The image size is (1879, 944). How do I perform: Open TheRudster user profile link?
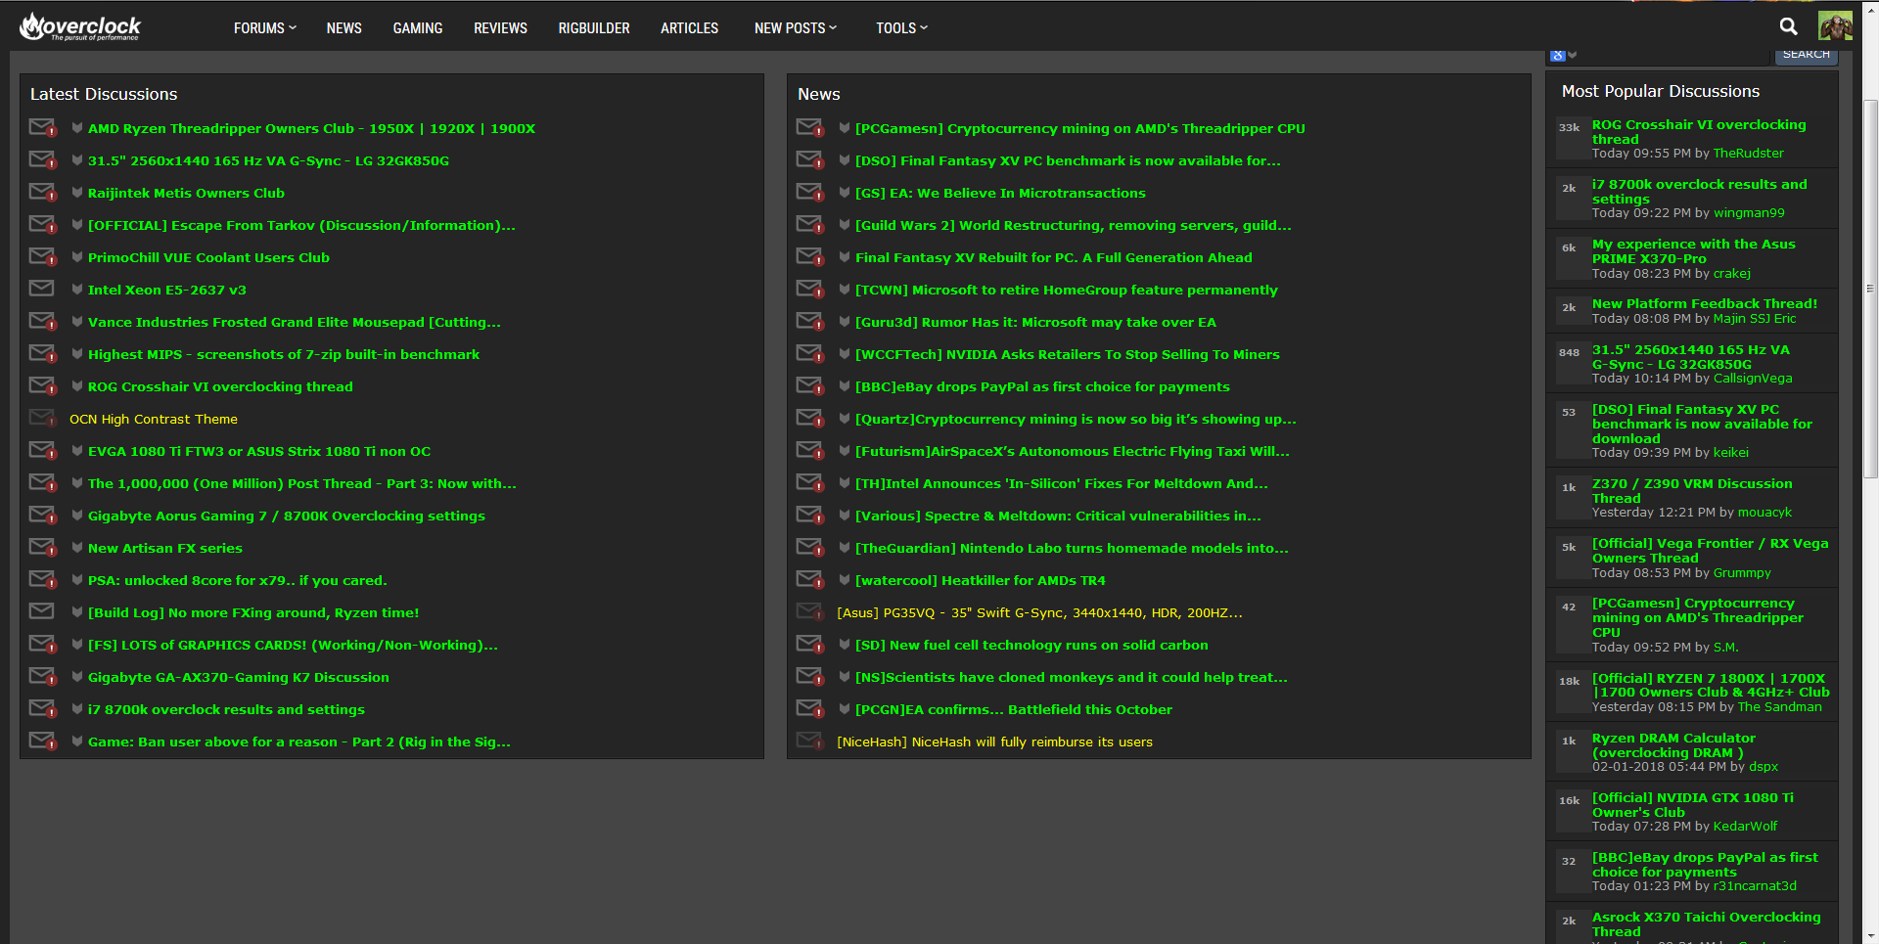[1748, 154]
